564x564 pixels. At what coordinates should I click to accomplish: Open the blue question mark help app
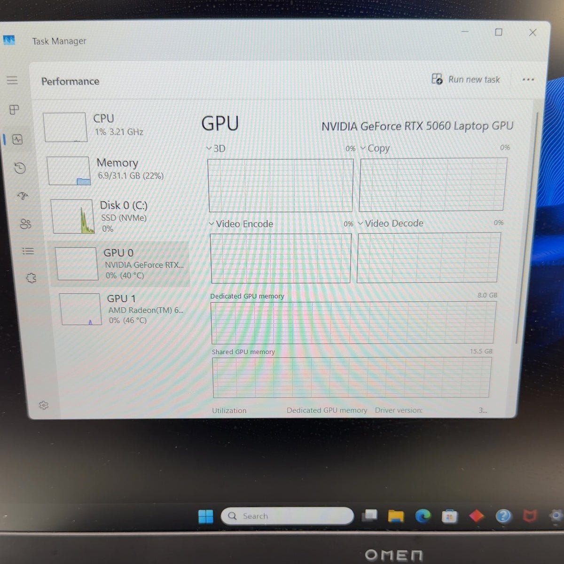pyautogui.click(x=503, y=516)
